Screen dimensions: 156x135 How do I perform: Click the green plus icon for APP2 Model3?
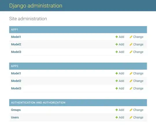(117, 88)
